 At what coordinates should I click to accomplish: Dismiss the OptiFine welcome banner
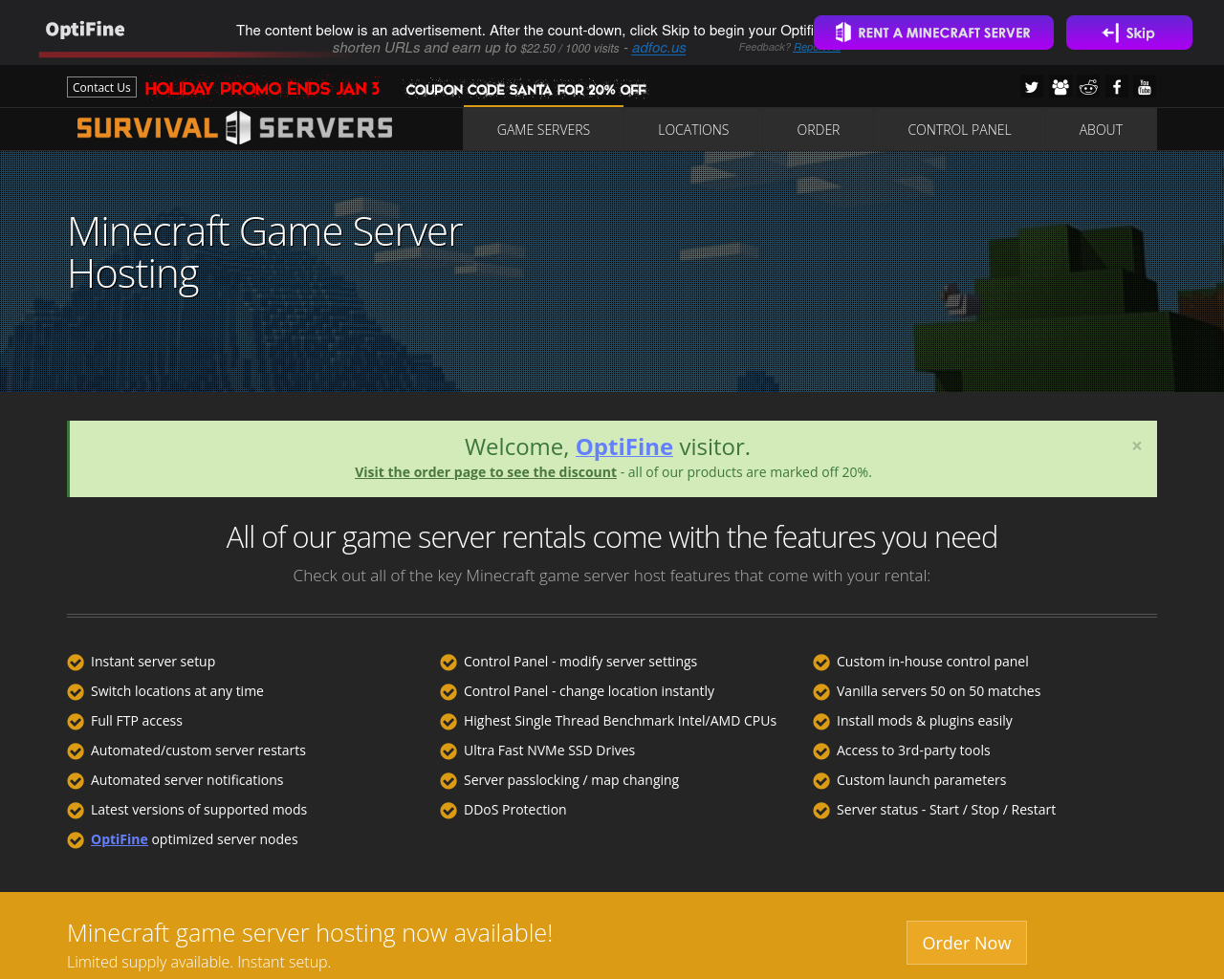[1137, 446]
